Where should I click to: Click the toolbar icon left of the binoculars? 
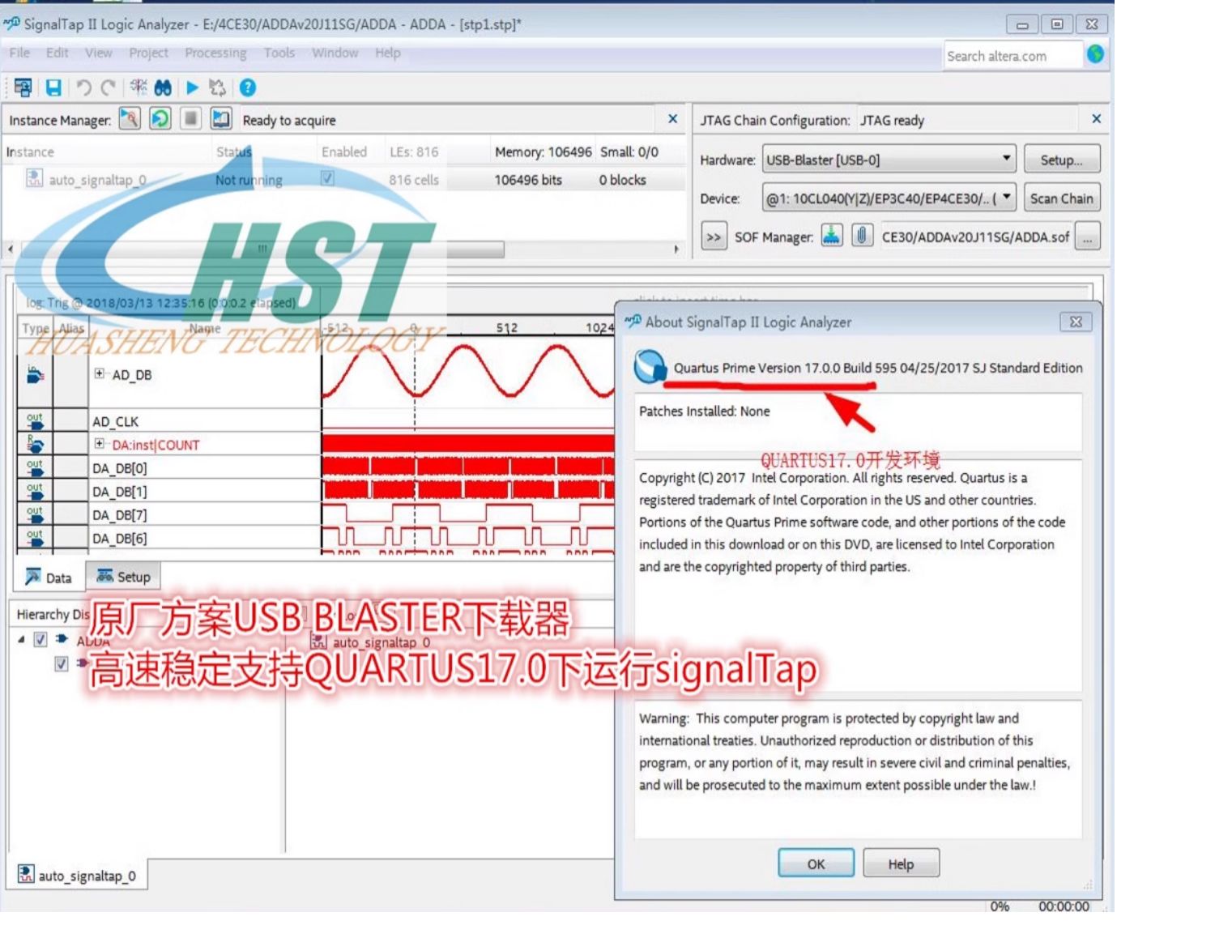click(139, 87)
